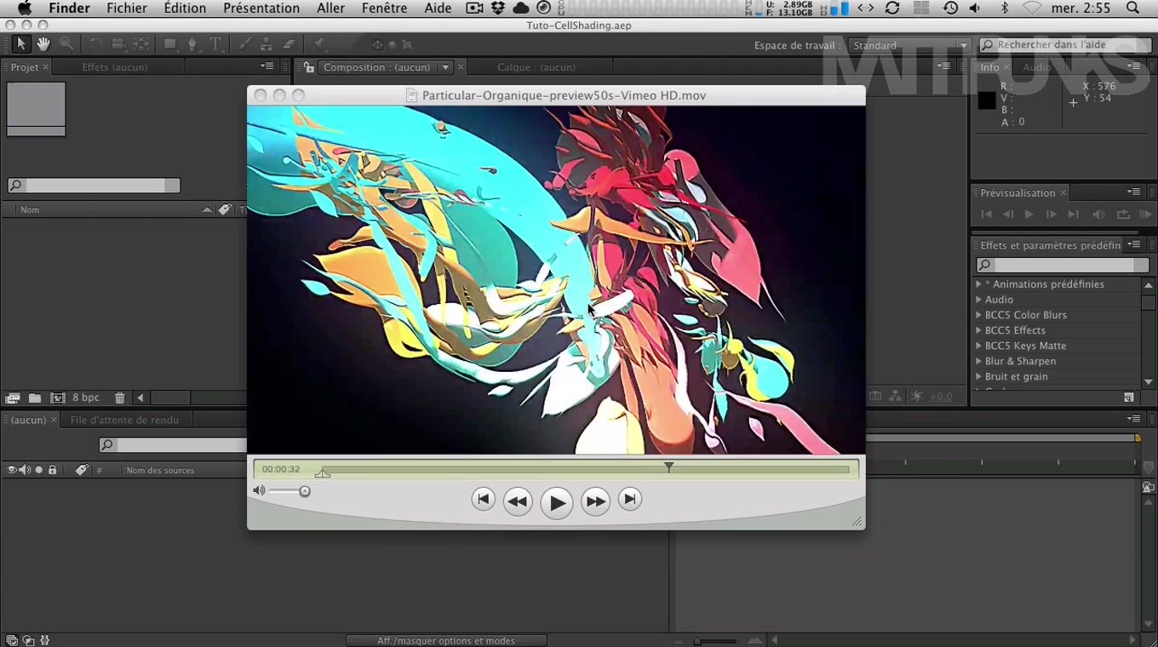1158x647 pixels.
Task: Adjust the QuickTime volume slider knob
Action: [304, 491]
